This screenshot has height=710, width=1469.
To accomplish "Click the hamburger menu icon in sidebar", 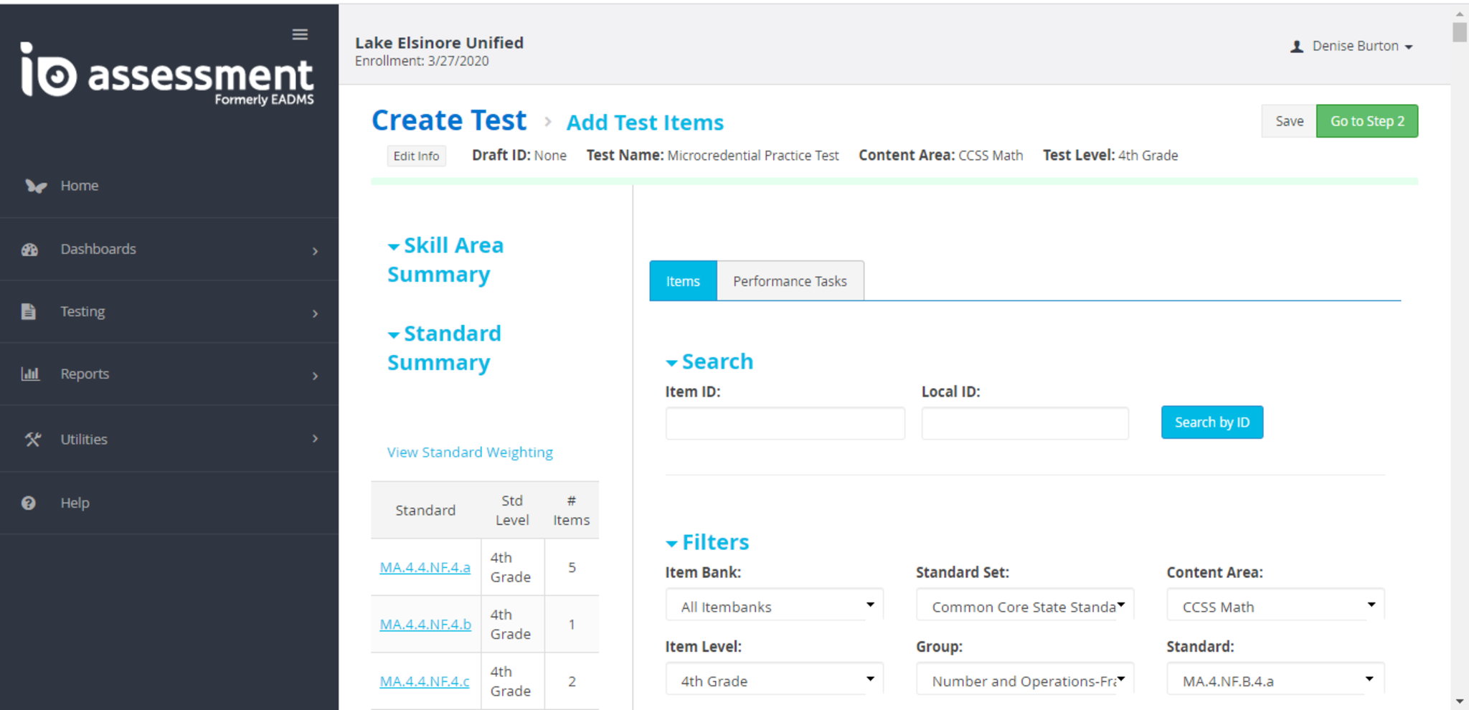I will coord(300,34).
